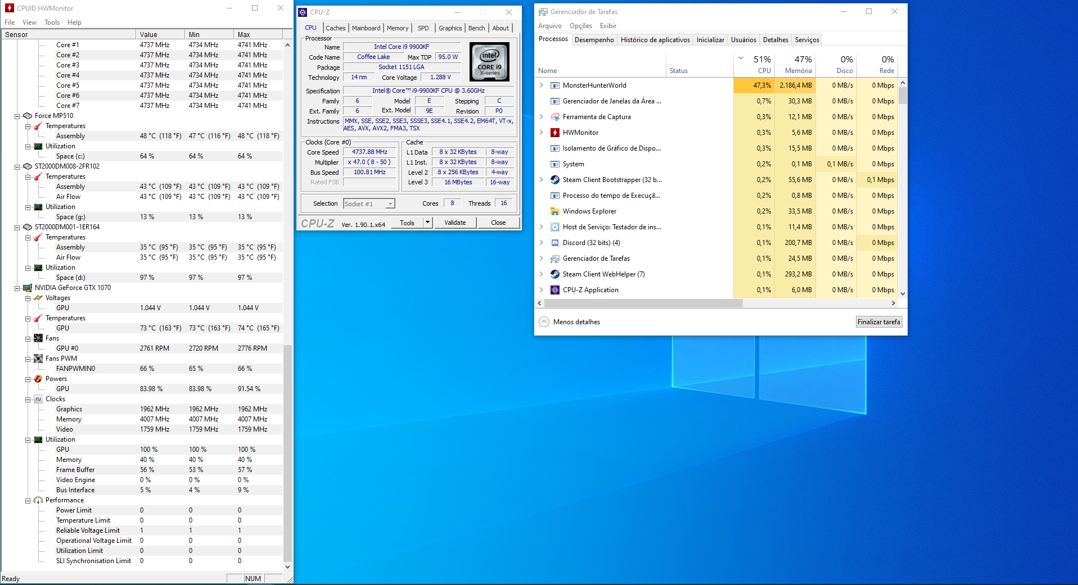Open the SPD tab in CPU-Z
1078x585 pixels.
click(x=423, y=28)
